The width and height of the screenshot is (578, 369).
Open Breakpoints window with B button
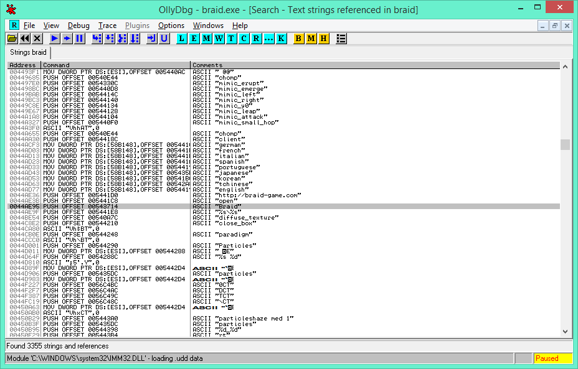click(298, 39)
